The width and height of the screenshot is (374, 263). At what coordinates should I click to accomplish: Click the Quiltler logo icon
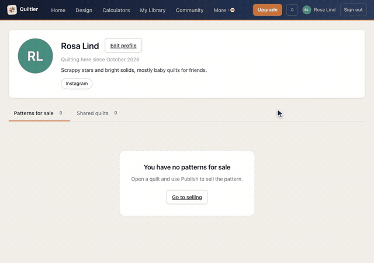coord(12,10)
